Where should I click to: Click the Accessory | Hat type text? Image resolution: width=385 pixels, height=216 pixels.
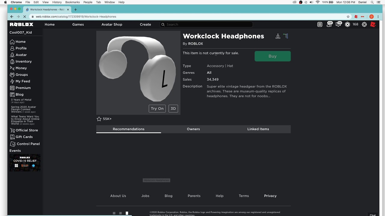click(220, 66)
